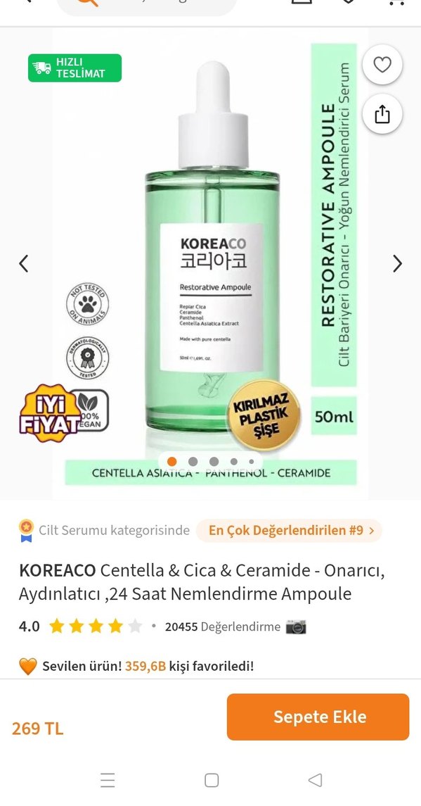Open photo reviews camera icon
This screenshot has width=421, height=806.
(296, 626)
